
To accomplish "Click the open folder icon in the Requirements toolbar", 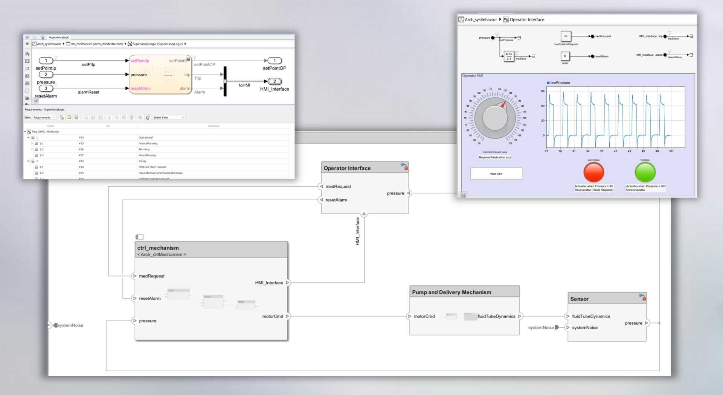I will coord(69,117).
